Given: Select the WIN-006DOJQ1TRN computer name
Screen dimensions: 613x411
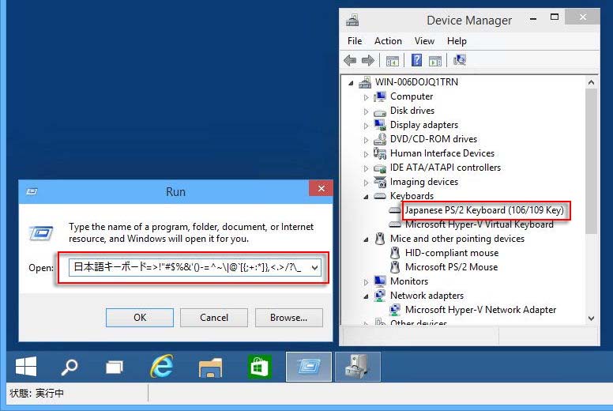Looking at the screenshot, I should click(416, 82).
